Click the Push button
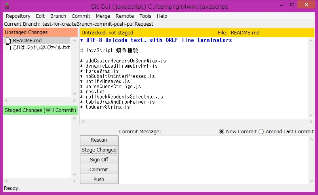Screen dimensions: 318x195 click(99, 180)
